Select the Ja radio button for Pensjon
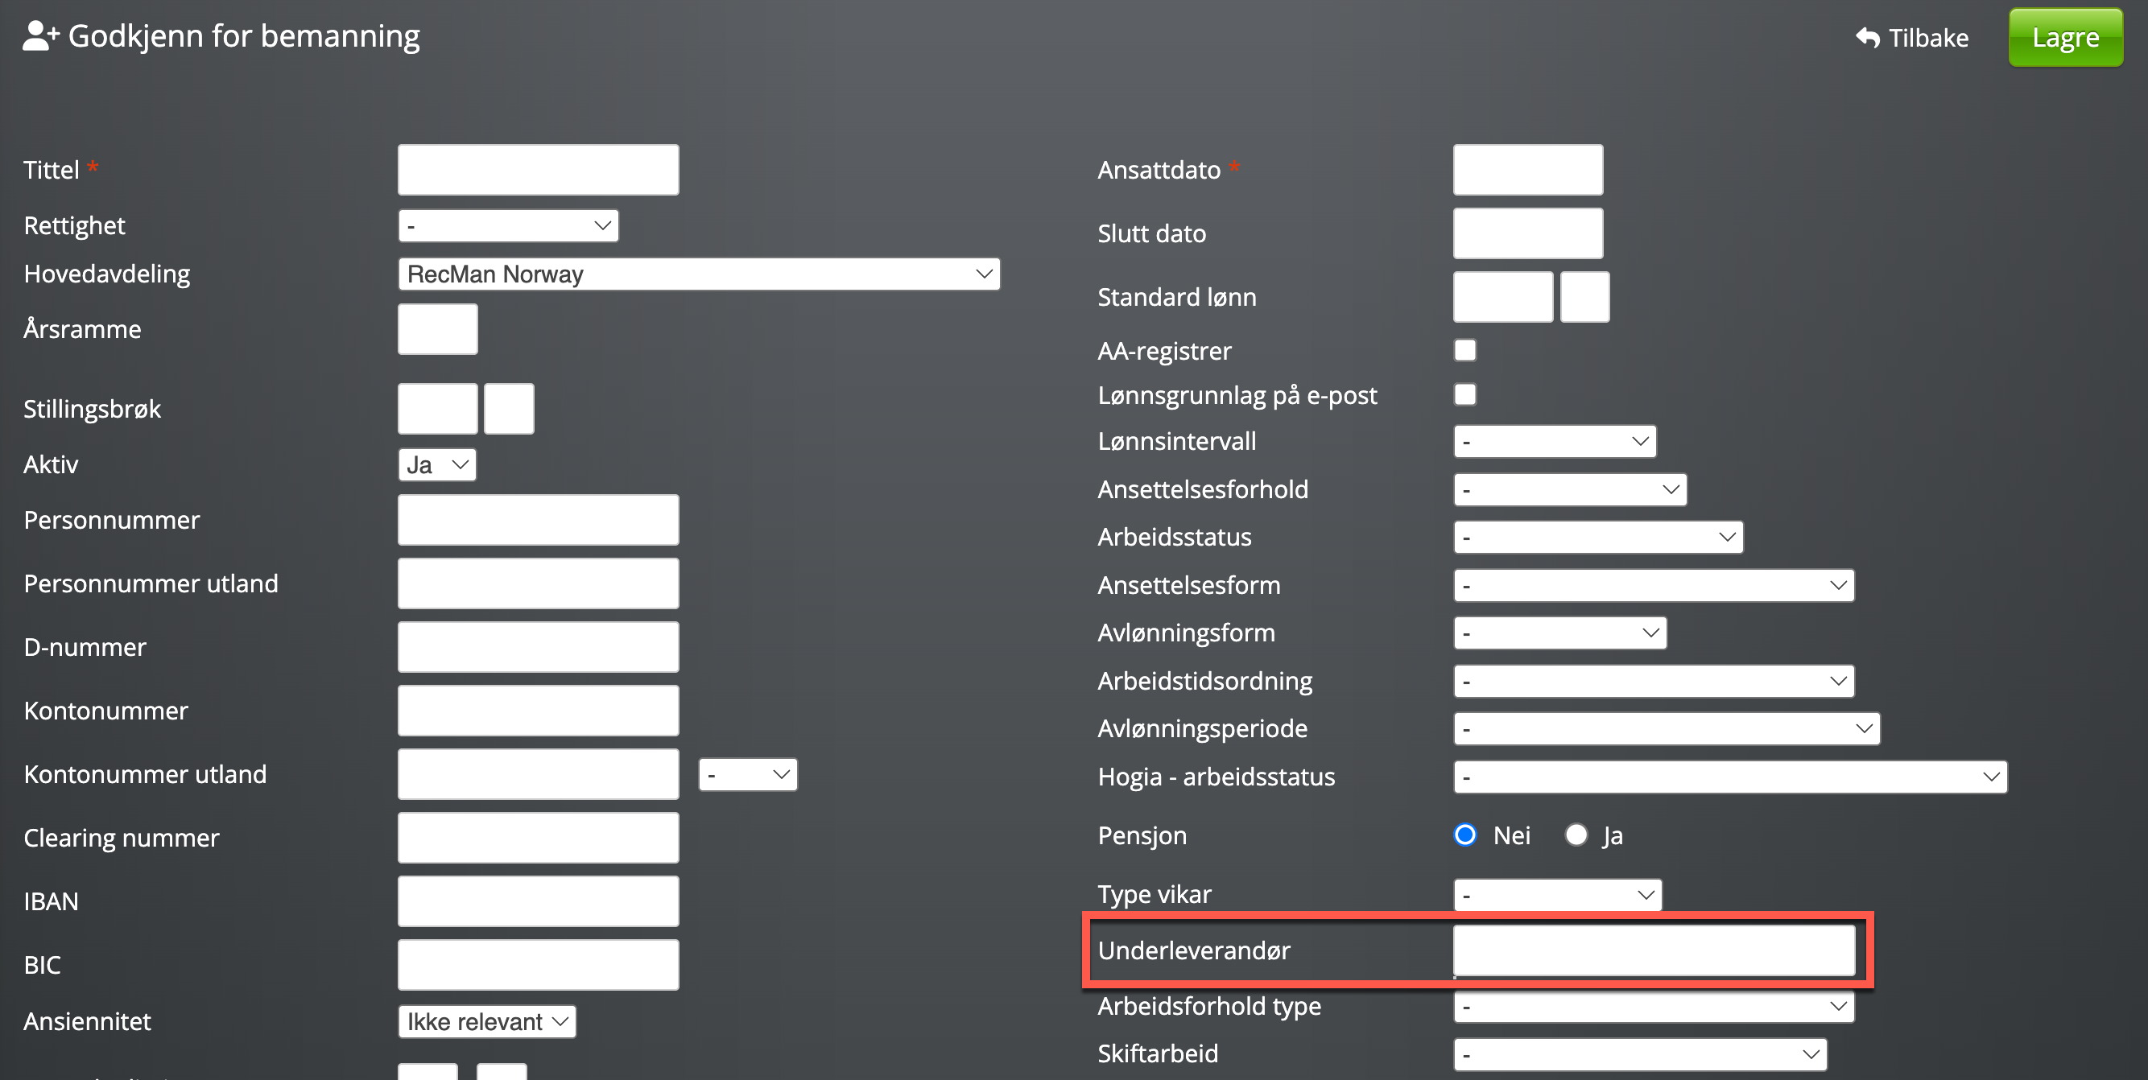 pos(1576,835)
